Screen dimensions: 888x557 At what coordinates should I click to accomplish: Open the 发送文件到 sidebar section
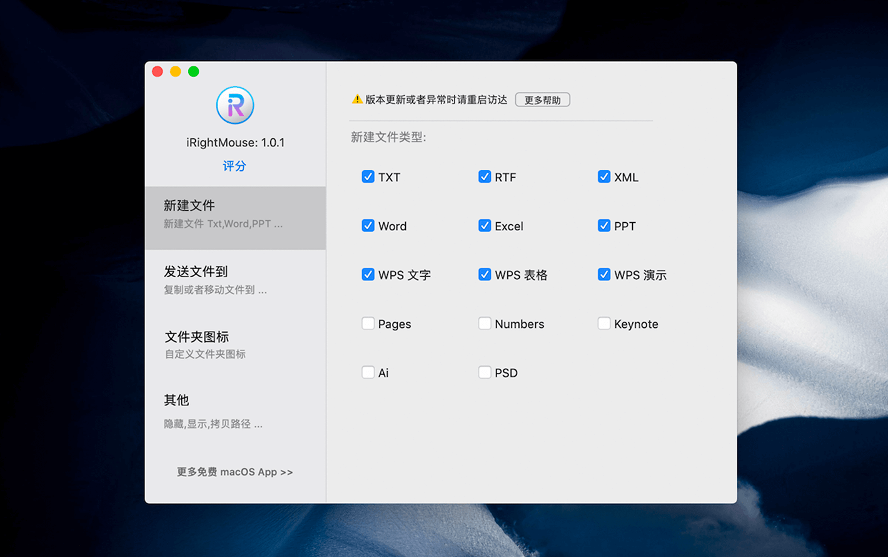235,280
